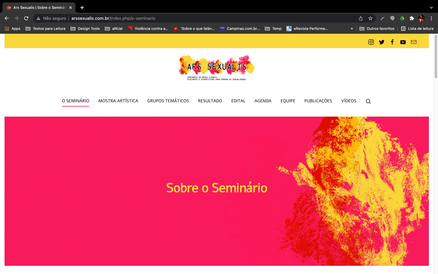This screenshot has height=274, width=438.
Task: Open the Publicações navigation link
Action: point(318,101)
